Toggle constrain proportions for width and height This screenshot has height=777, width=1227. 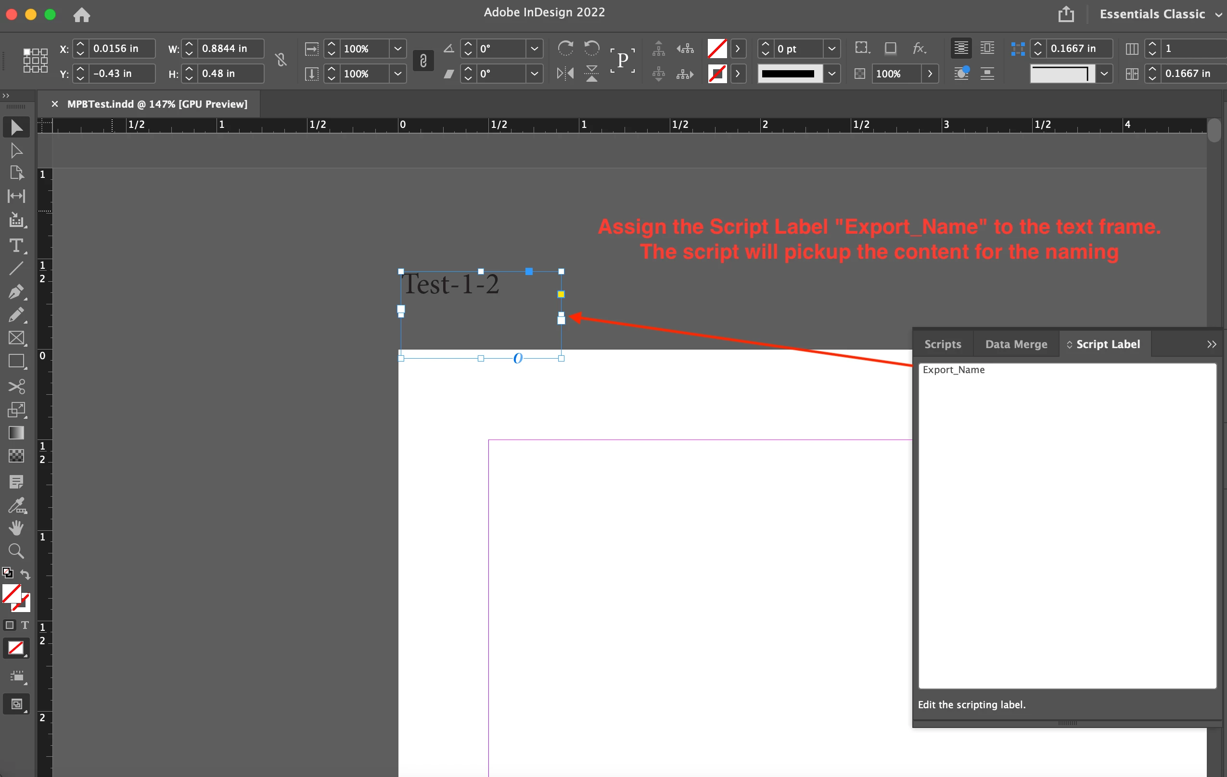281,61
